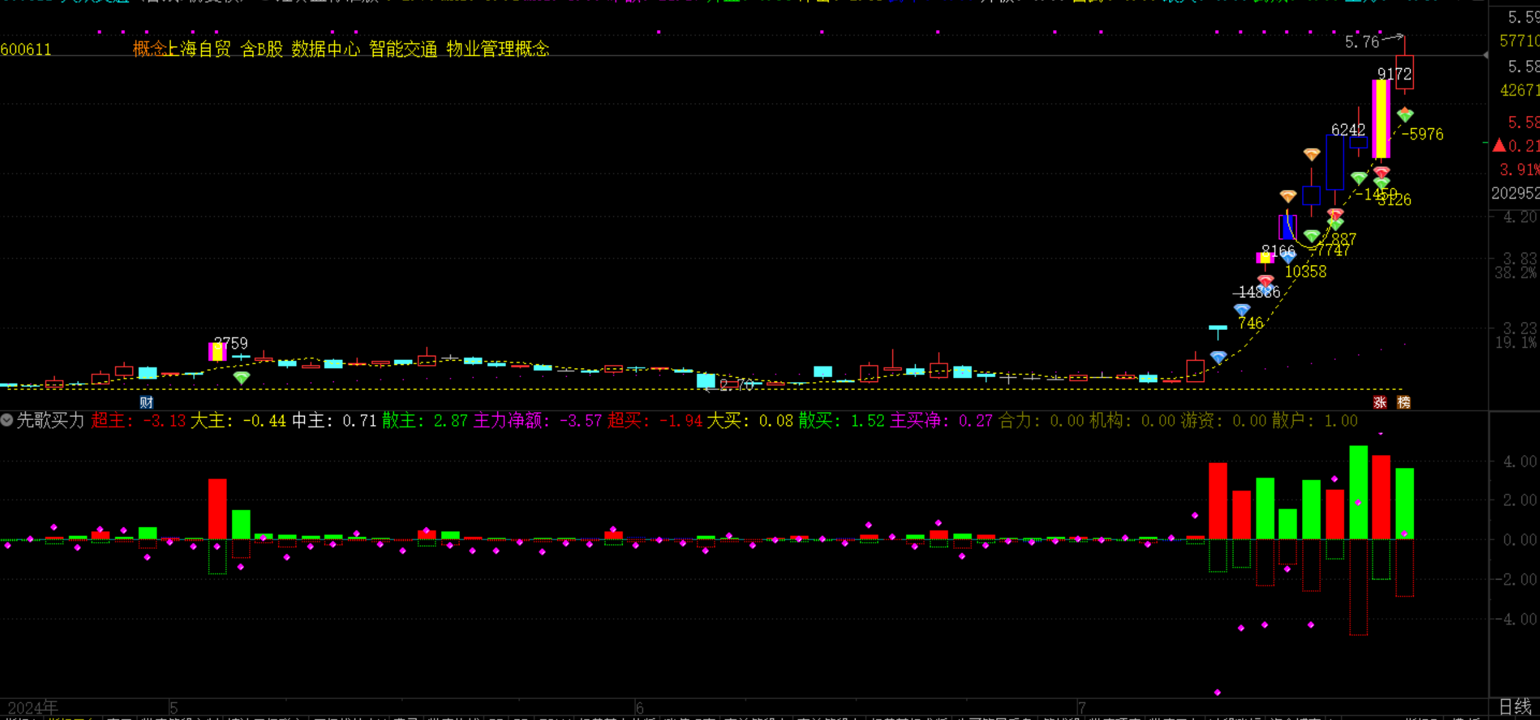Click blue diamond signal above 746 label

tap(1242, 310)
